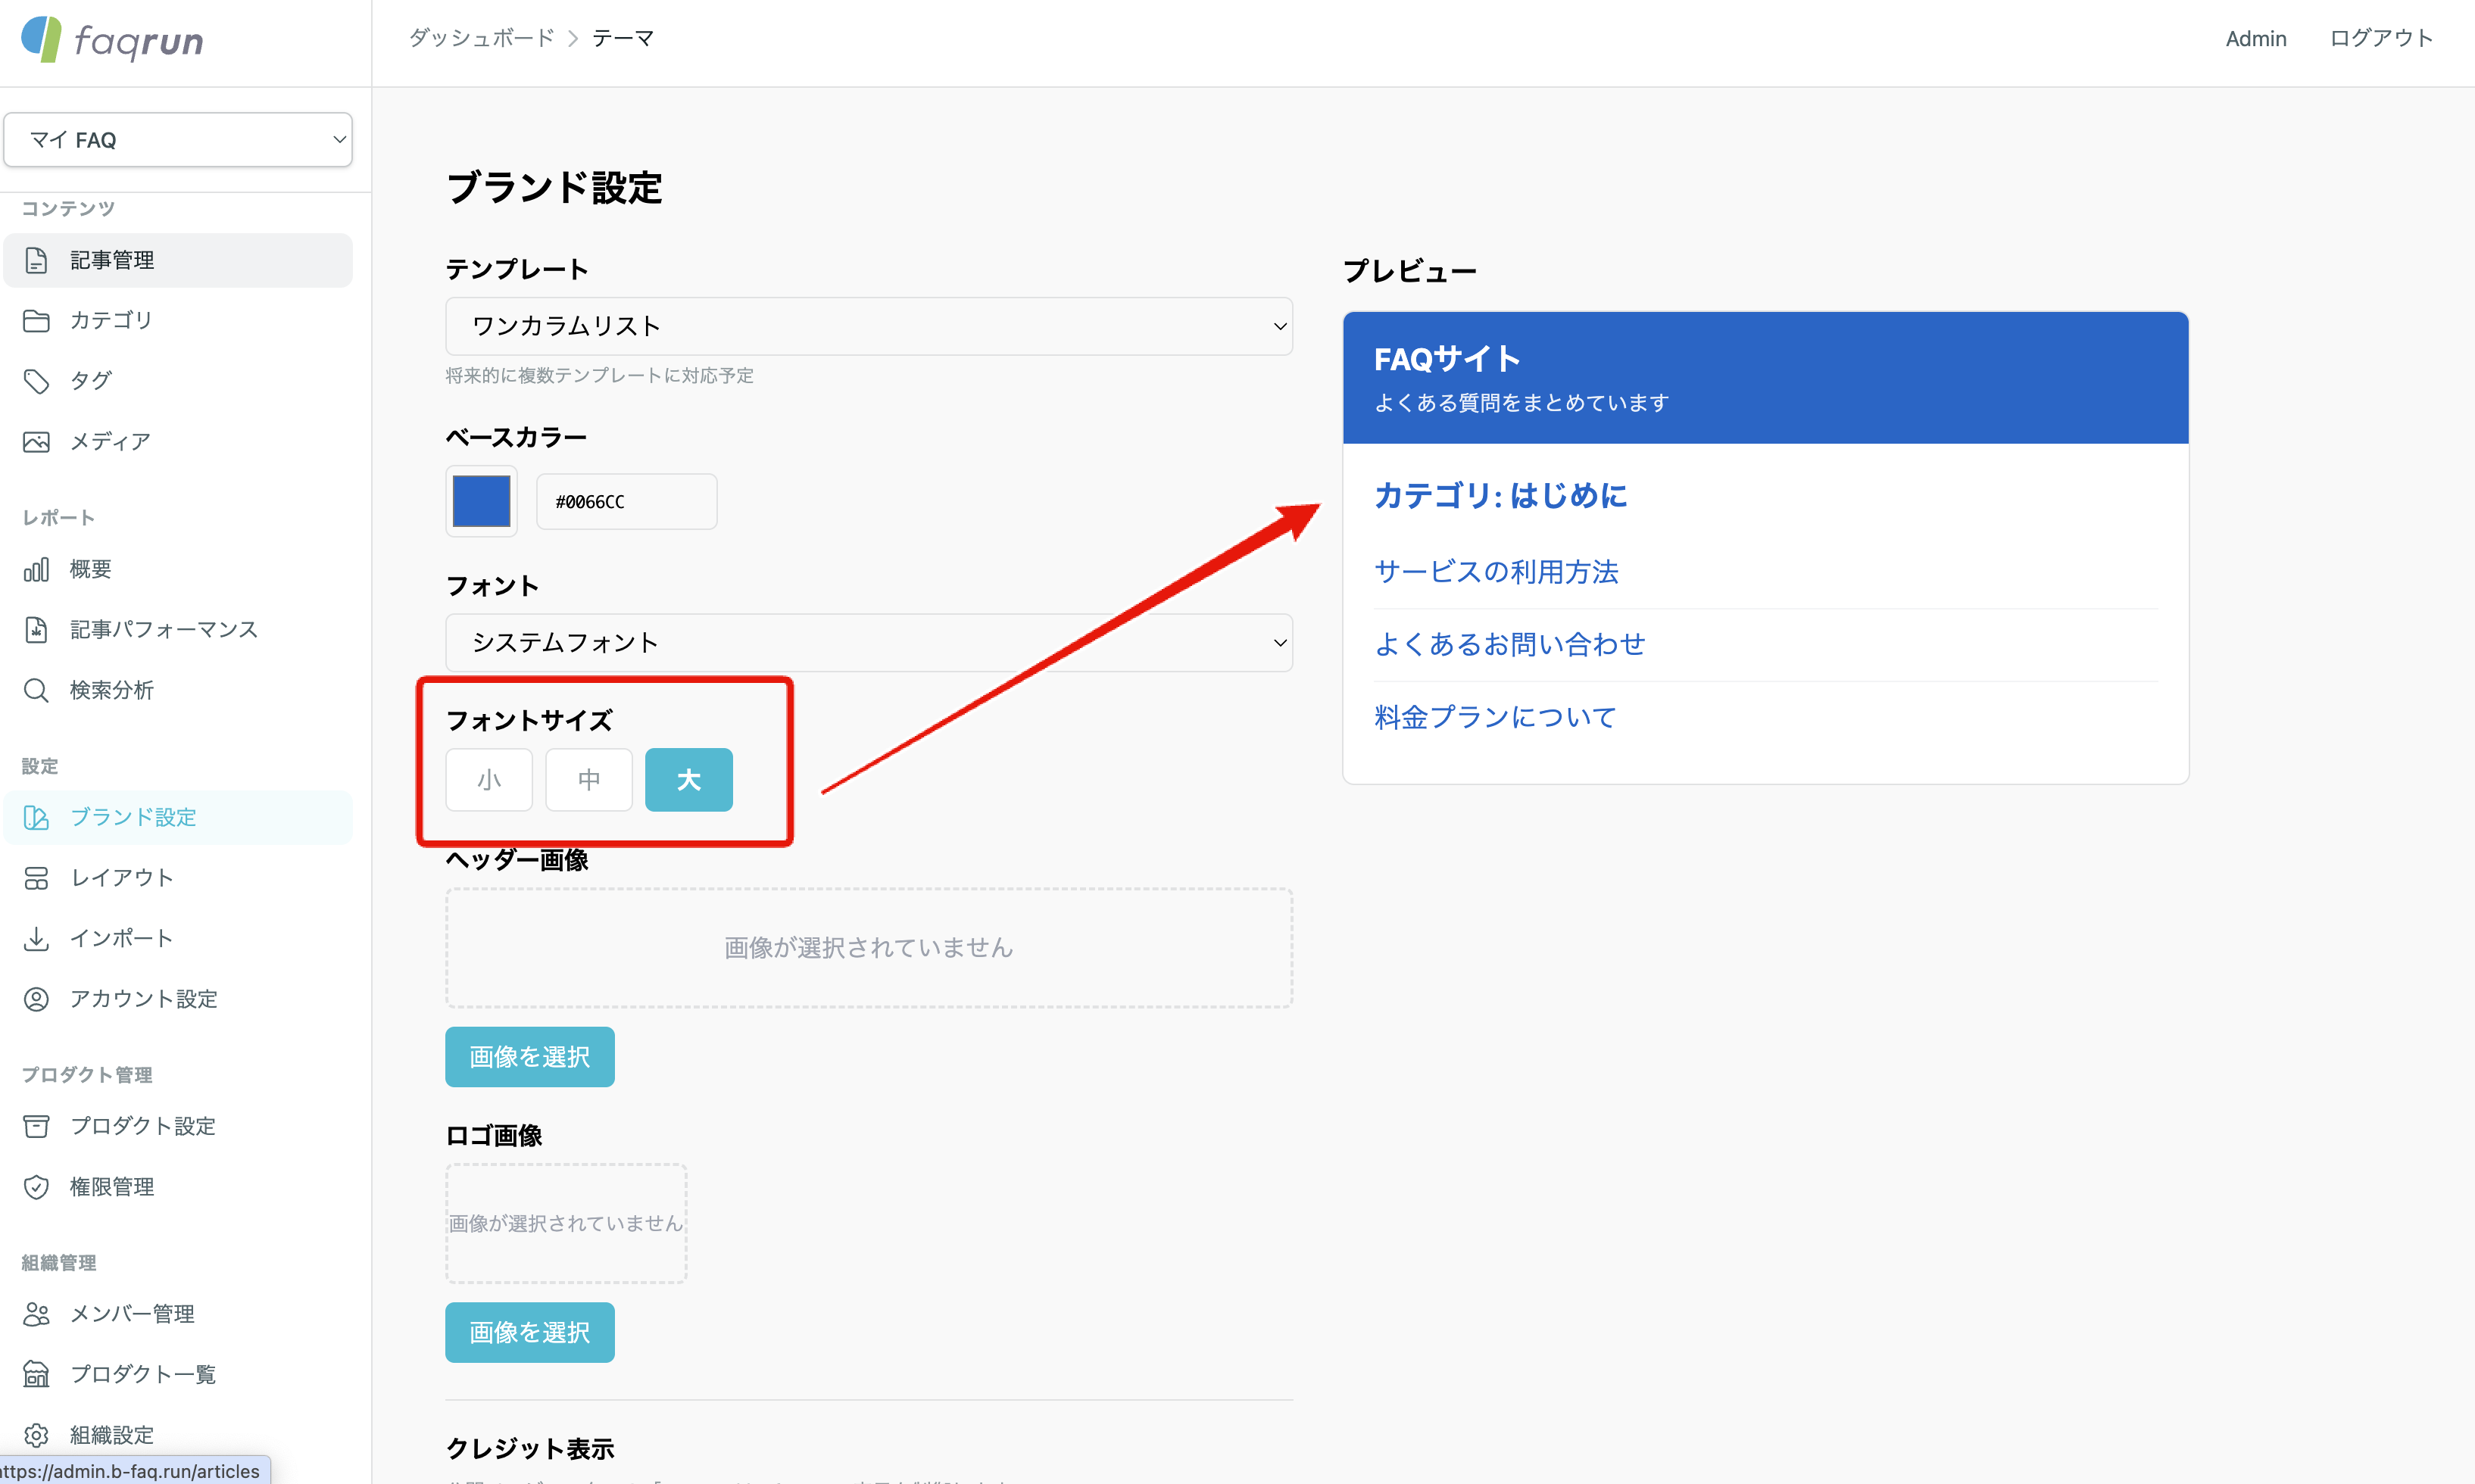Go to 組織設定 menu item
Screen dimensions: 2475x1484
(x=178, y=1436)
